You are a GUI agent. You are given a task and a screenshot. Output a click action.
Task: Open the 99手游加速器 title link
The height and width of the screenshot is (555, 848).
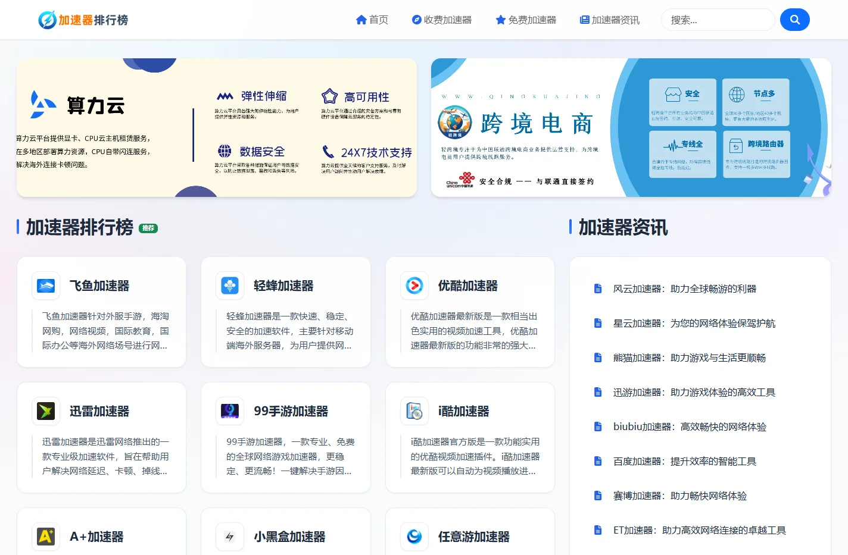tap(291, 411)
